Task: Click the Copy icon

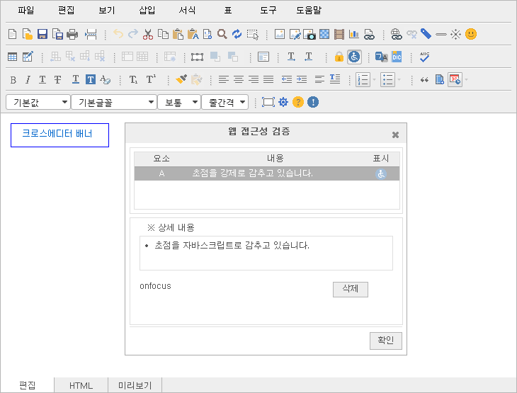Action: point(163,34)
